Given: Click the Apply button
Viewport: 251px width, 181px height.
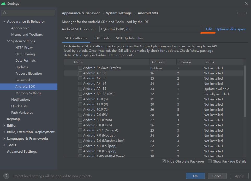Looking at the screenshot, I should coord(239,176).
